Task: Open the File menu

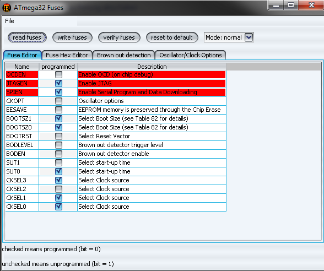Action: (9, 21)
